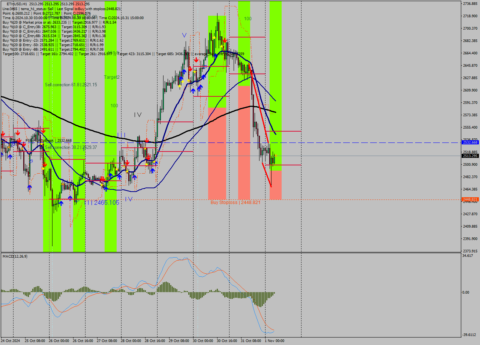This screenshot has height=345, width=480.
Task: Click the 2609.900 price scale value
Action: tap(470, 90)
